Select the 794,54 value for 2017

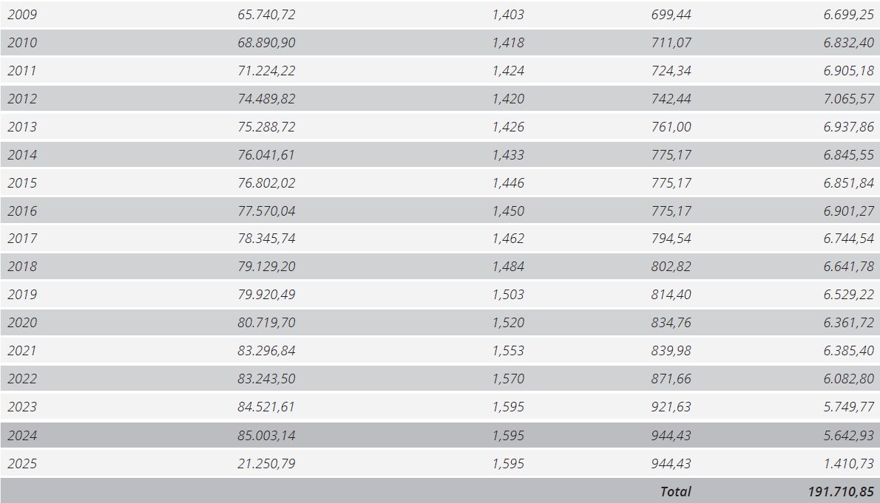point(671,239)
